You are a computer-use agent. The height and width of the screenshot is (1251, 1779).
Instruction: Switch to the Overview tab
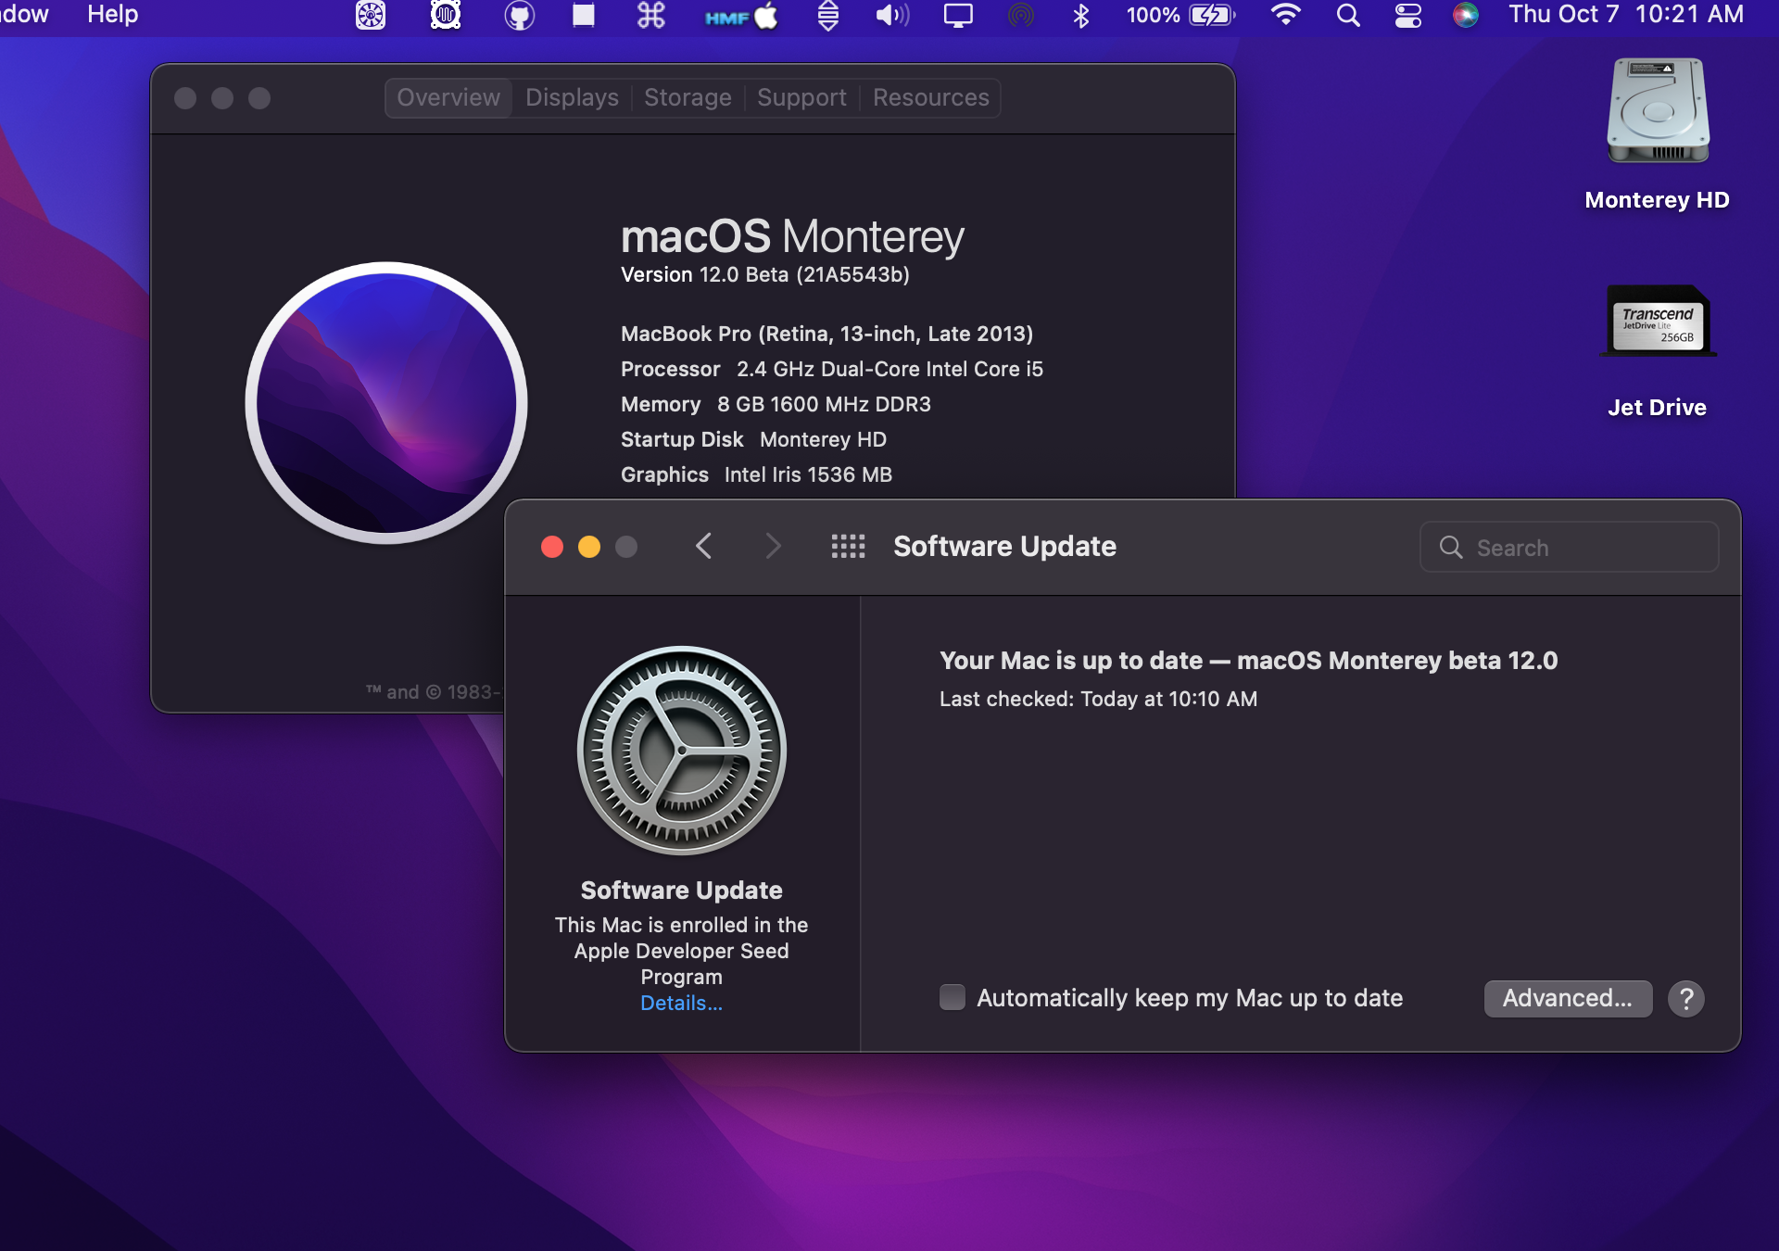(x=448, y=98)
